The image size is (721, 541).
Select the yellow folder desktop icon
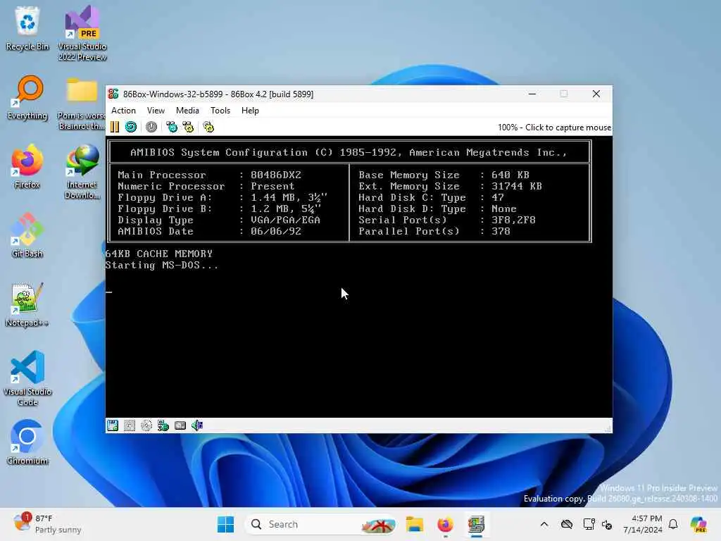(82, 104)
